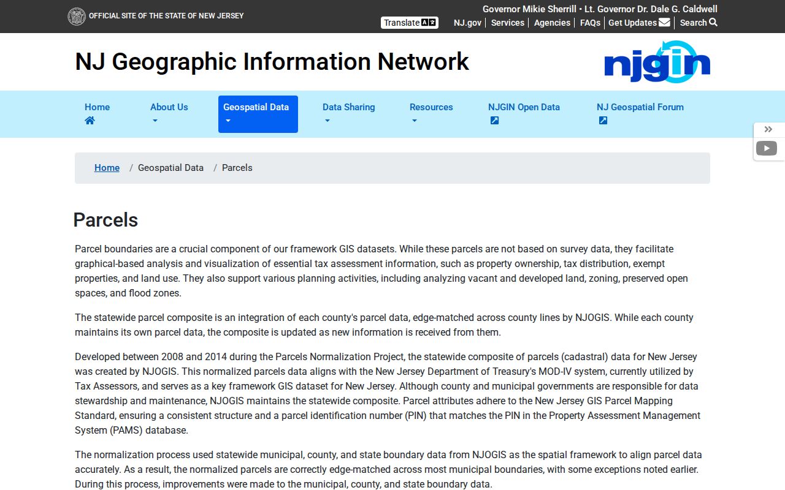Click the Search link text
This screenshot has height=490, width=785.
tap(693, 23)
